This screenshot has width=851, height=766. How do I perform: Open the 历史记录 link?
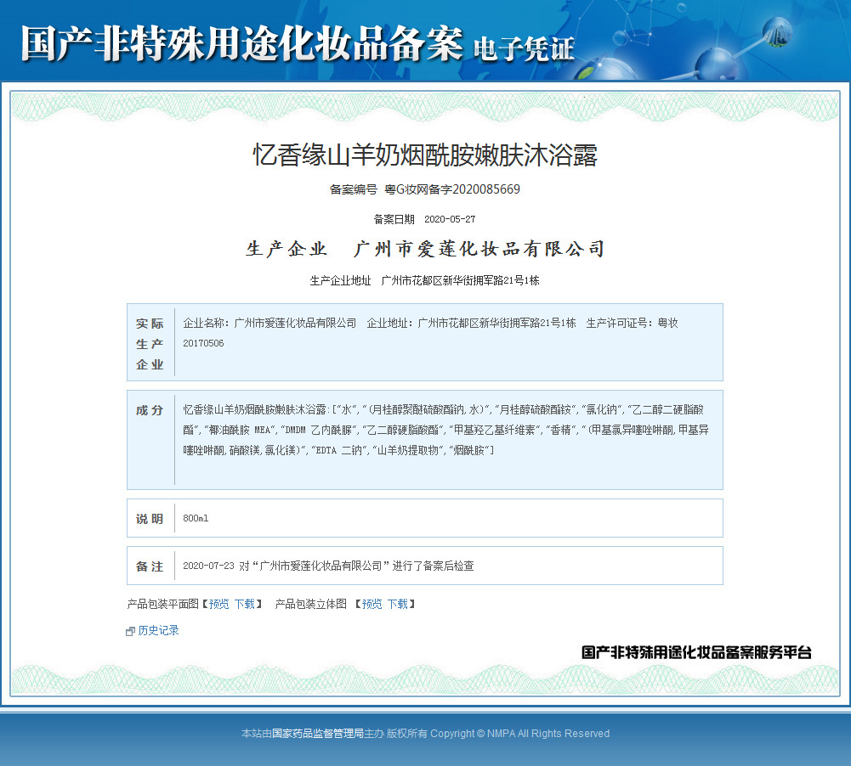click(158, 630)
